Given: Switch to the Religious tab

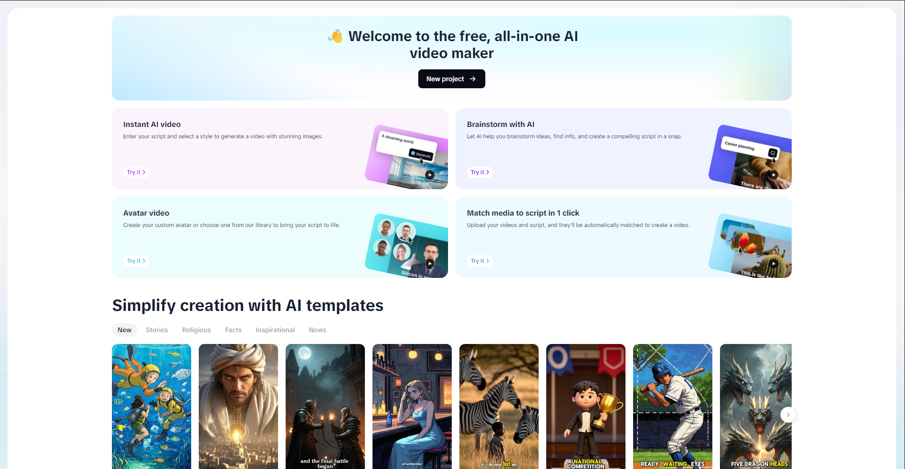Looking at the screenshot, I should 196,330.
